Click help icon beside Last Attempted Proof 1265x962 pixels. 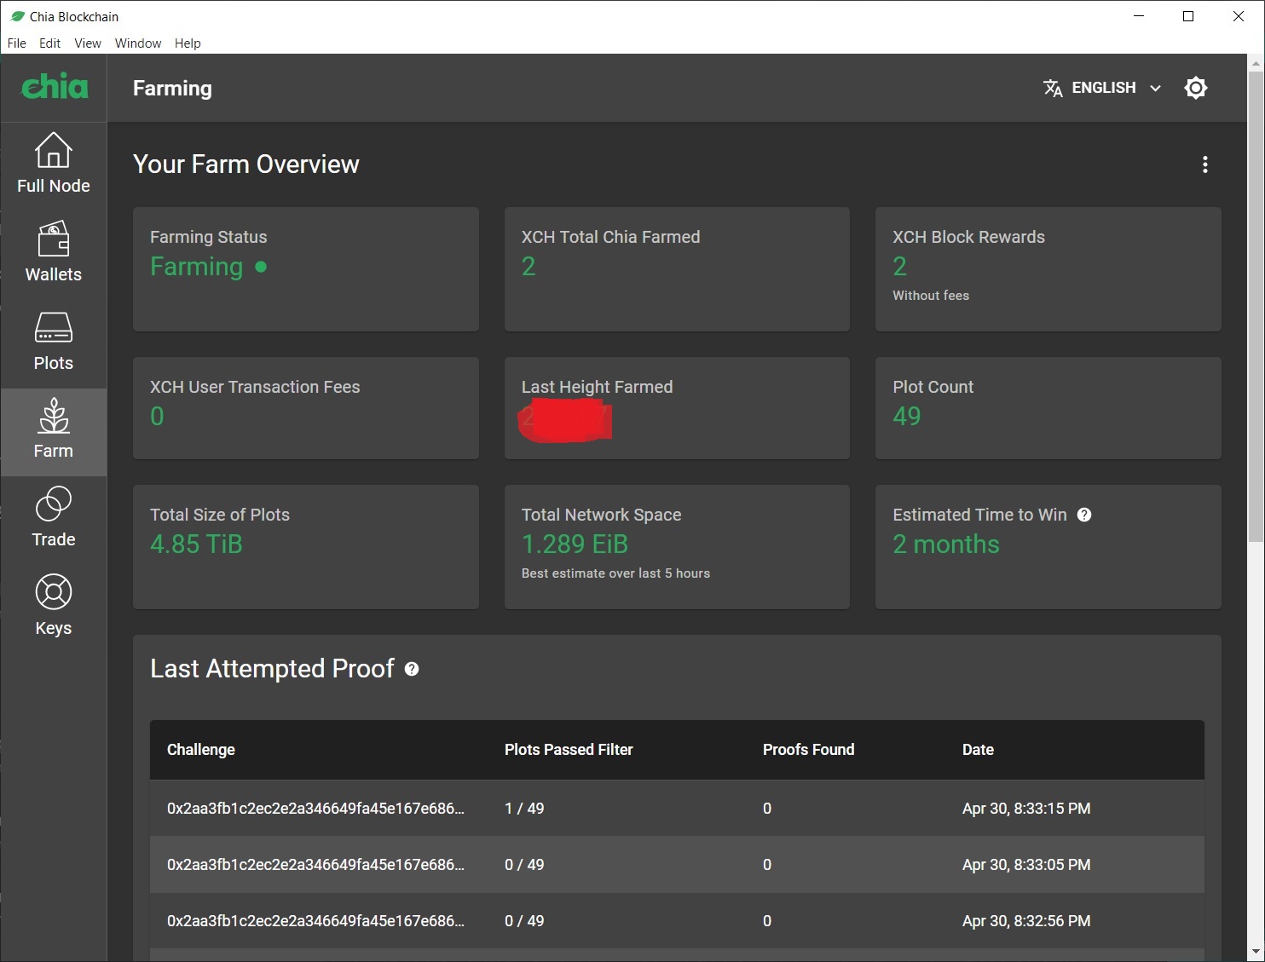click(x=412, y=669)
